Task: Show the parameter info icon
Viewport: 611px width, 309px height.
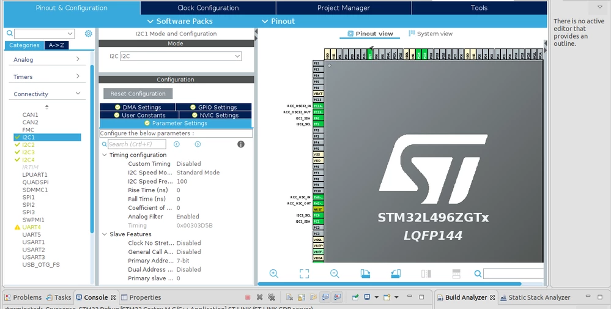Action: [241, 144]
